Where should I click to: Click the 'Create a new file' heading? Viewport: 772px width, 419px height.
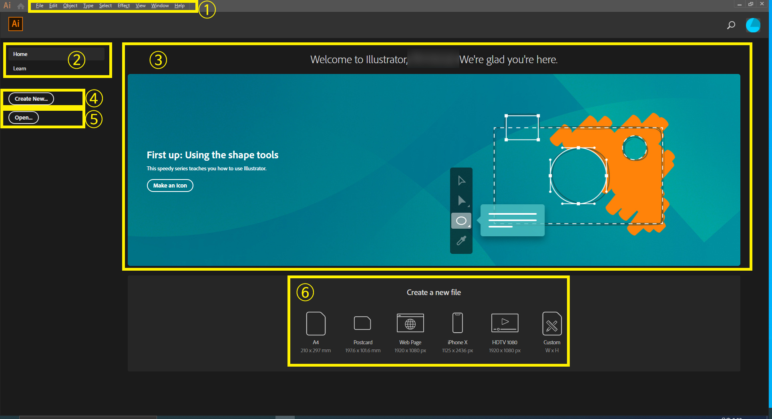[x=434, y=292]
